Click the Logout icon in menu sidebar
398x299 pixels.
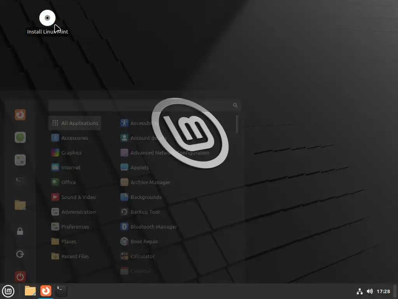pyautogui.click(x=20, y=254)
